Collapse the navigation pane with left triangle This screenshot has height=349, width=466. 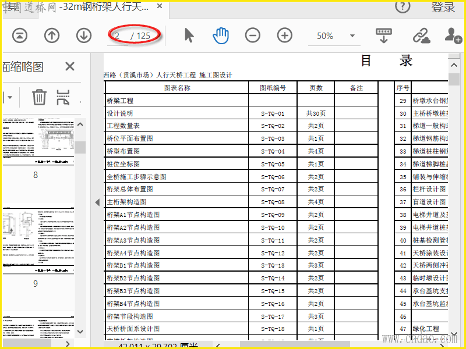[97, 202]
